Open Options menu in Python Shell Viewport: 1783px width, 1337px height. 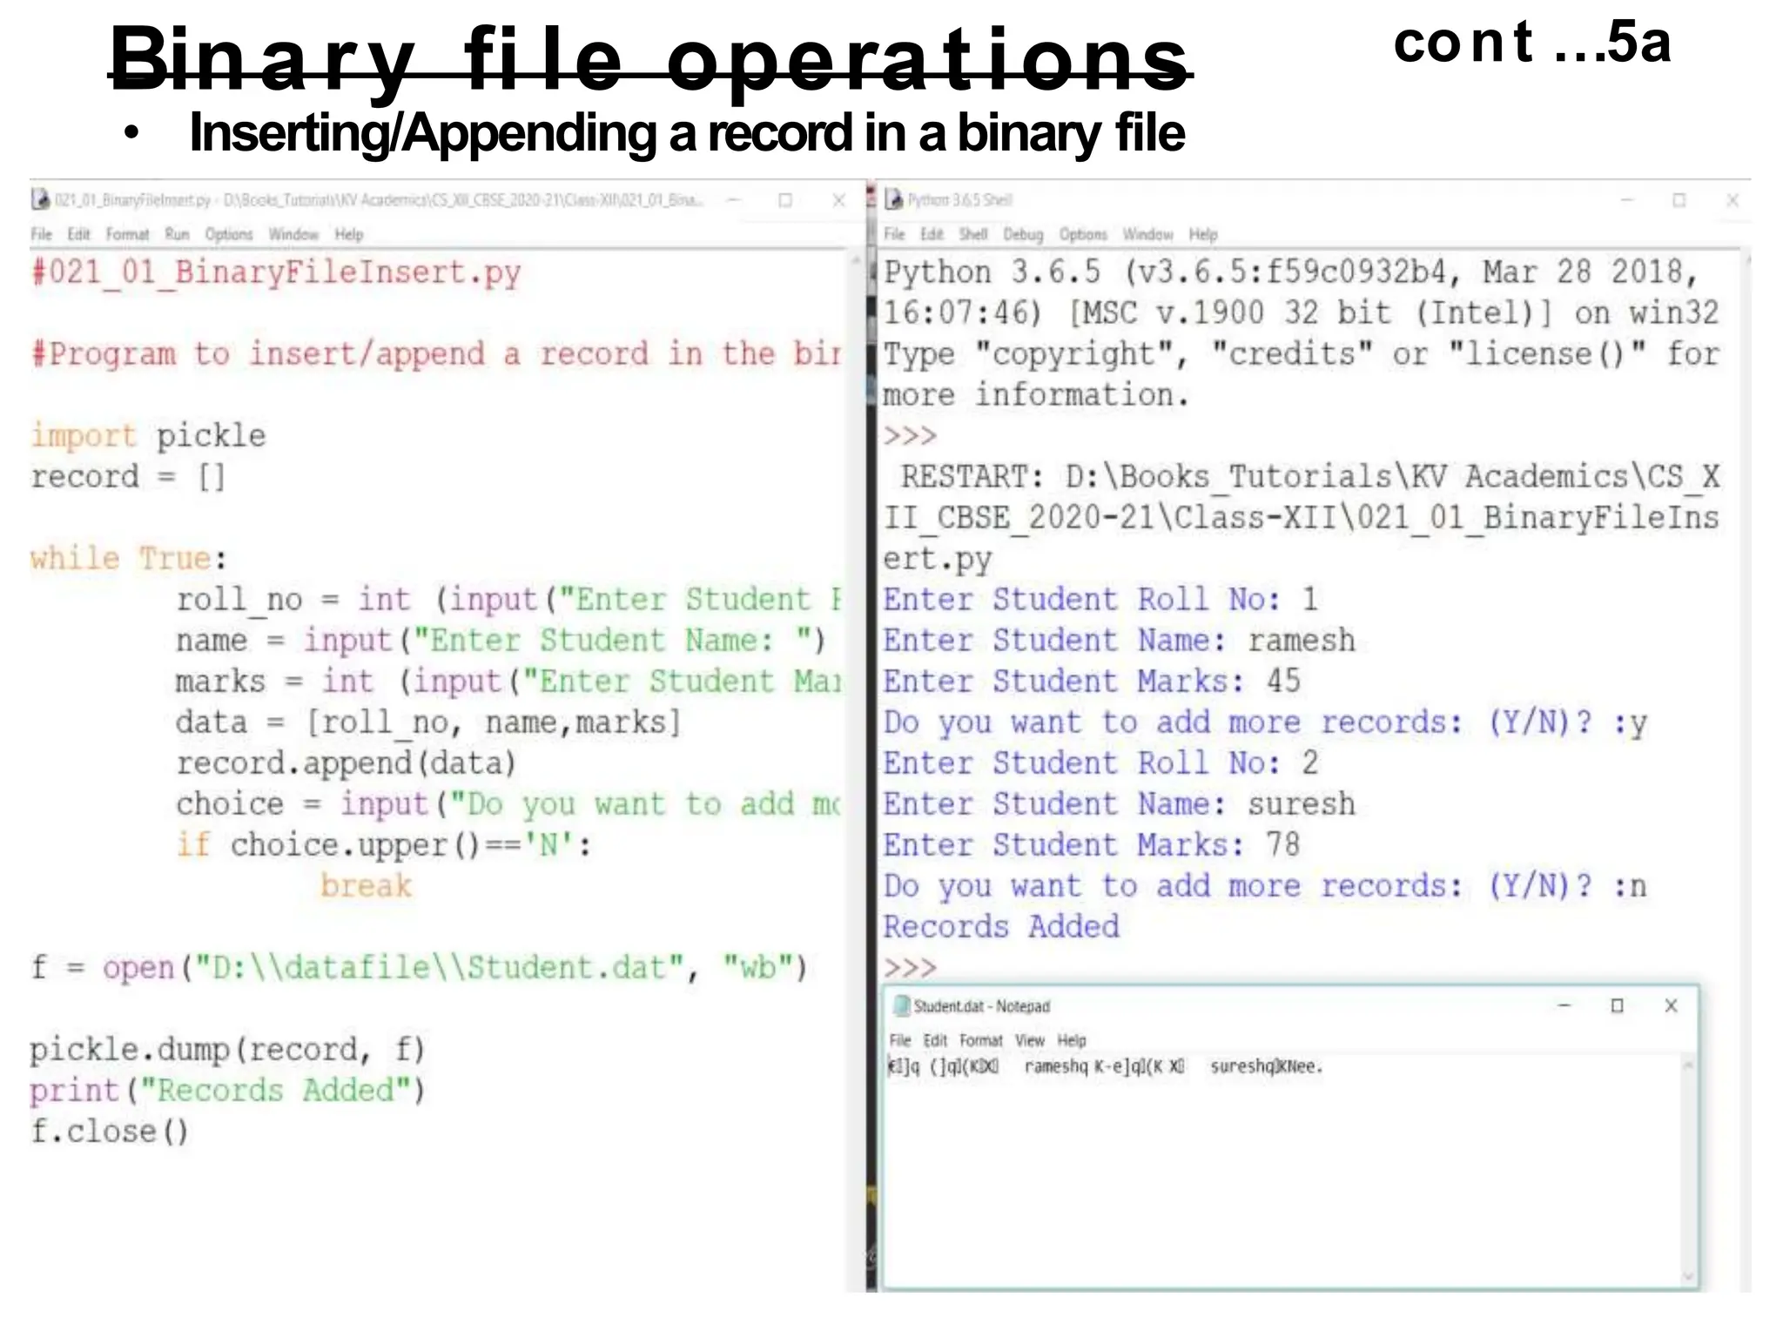pos(1083,234)
